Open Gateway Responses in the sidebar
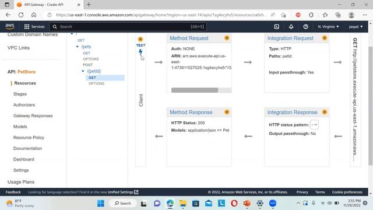 click(33, 116)
